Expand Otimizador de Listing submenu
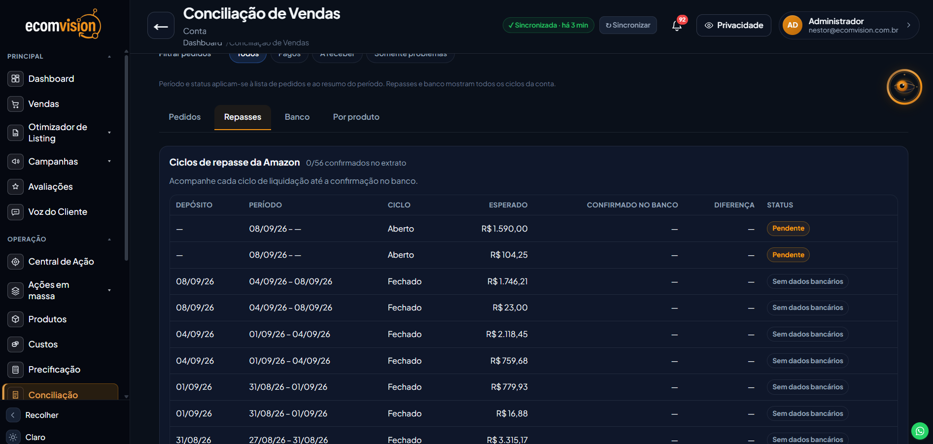 point(109,133)
